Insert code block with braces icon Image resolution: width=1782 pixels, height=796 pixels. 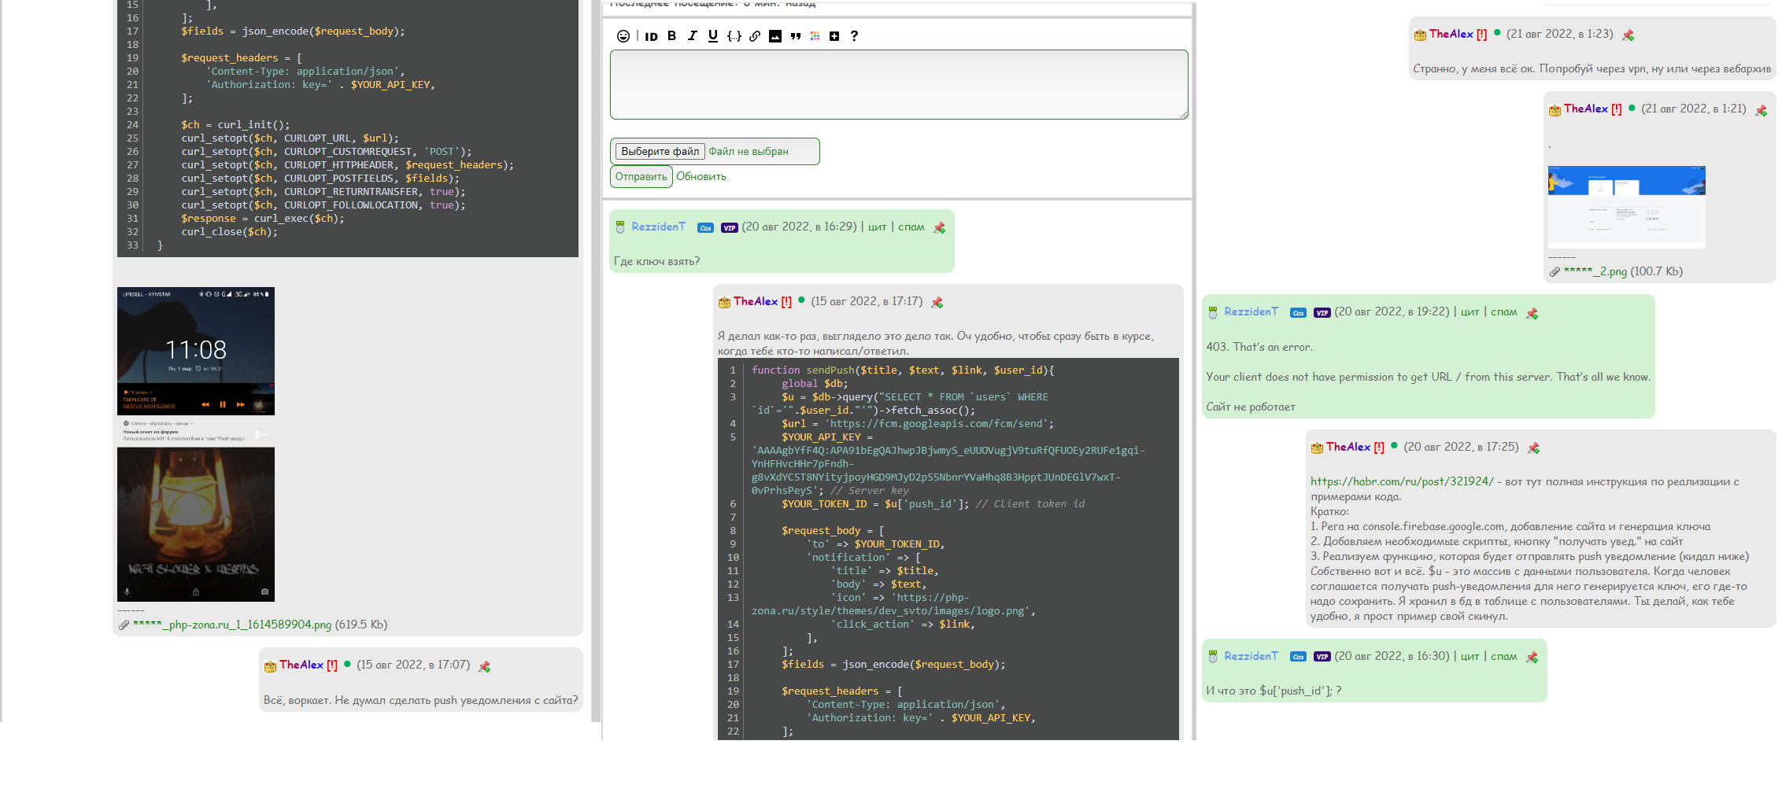click(734, 36)
